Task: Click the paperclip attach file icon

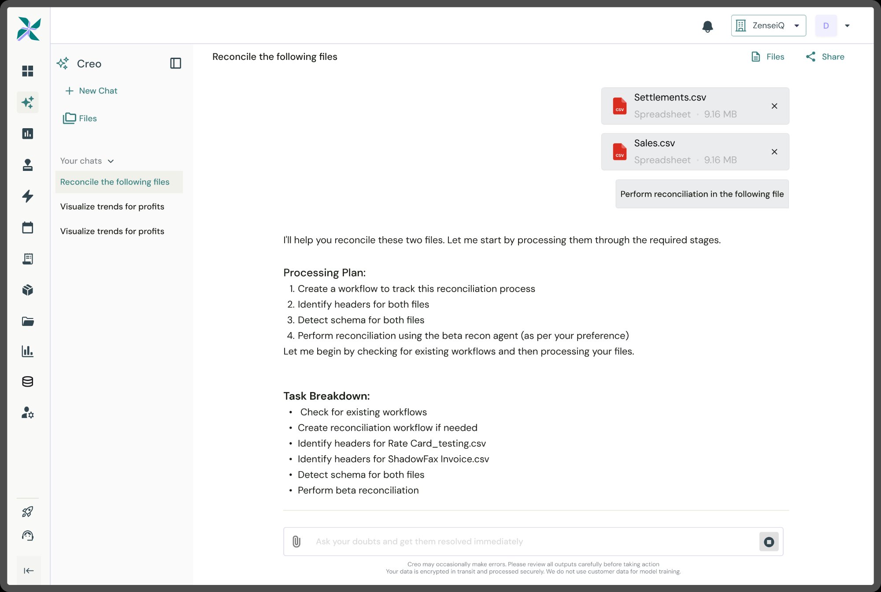Action: tap(296, 541)
